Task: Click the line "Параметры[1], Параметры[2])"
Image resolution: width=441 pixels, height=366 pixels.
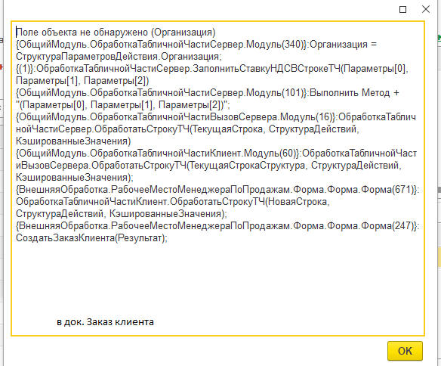Action: (x=82, y=81)
